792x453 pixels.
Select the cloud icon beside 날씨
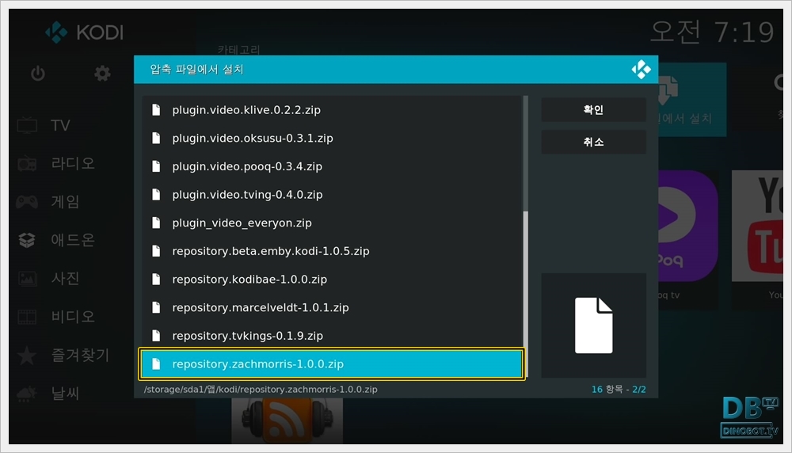[27, 394]
